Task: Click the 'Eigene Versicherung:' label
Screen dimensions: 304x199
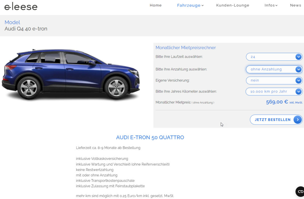Action: 173,80
